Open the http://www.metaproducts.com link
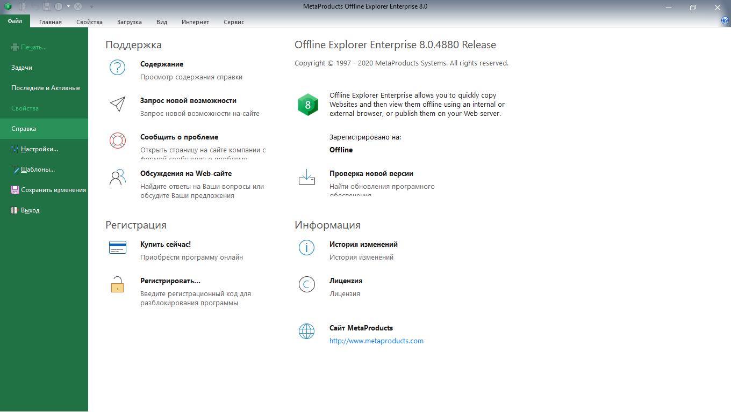This screenshot has height=412, width=731. [376, 341]
